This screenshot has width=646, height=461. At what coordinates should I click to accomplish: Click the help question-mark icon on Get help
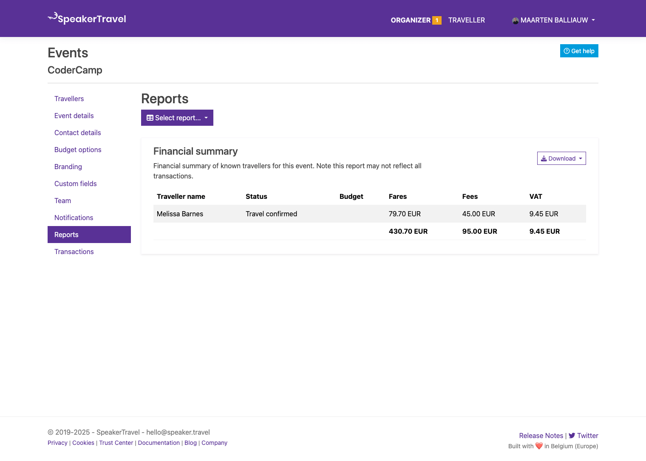[567, 51]
